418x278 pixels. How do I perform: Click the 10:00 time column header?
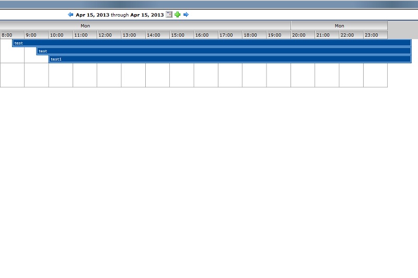(x=61, y=35)
